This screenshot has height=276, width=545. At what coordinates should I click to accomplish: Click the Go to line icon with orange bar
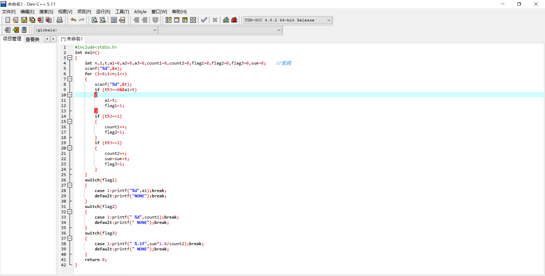pyautogui.click(x=122, y=20)
